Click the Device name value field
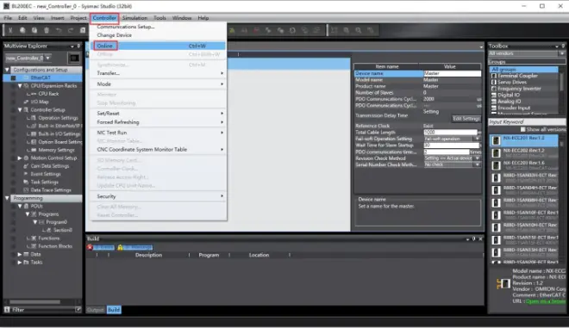 tap(452, 73)
